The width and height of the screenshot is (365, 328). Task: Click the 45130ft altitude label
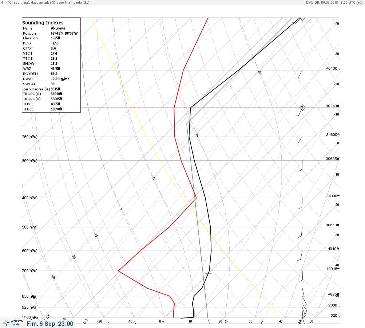click(333, 68)
